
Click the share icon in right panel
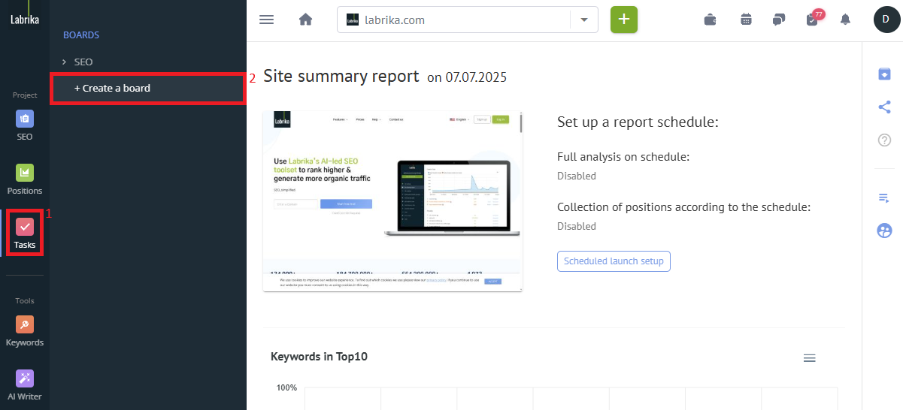pos(884,107)
